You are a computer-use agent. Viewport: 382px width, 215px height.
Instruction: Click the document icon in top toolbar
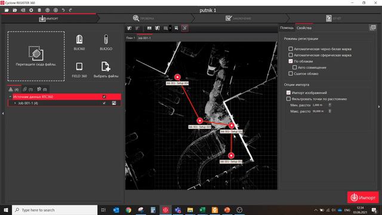(x=39, y=10)
